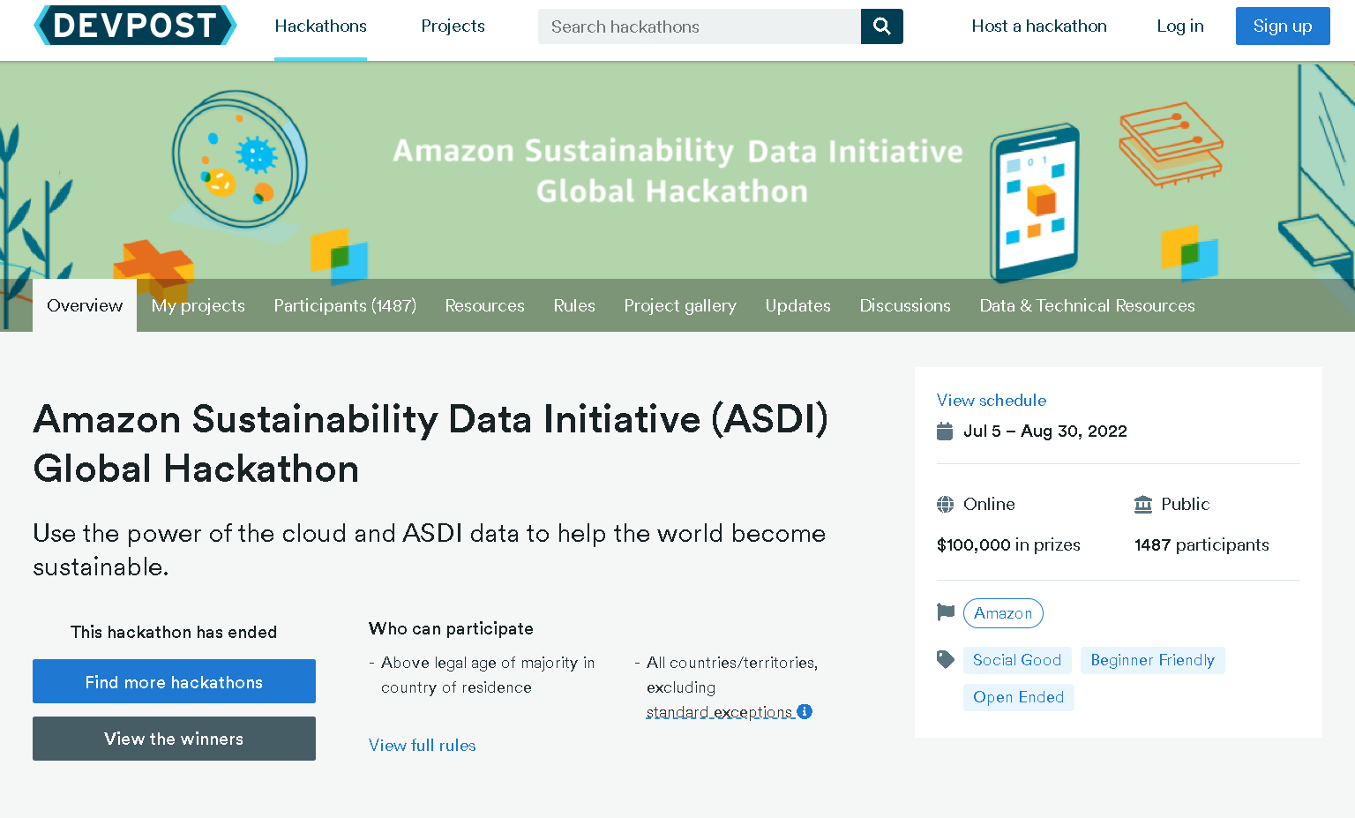1355x818 pixels.
Task: Open the Project gallery tab
Action: [x=680, y=305]
